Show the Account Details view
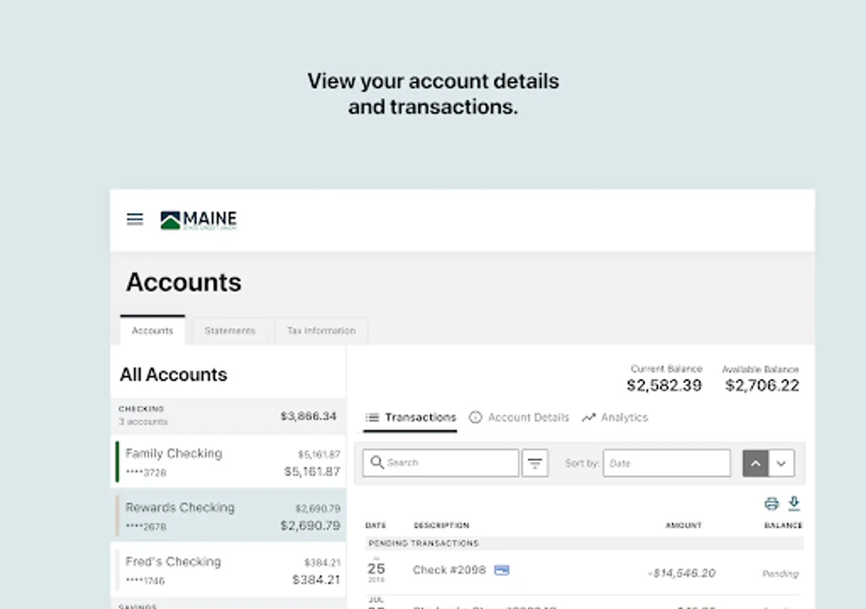The width and height of the screenshot is (866, 609). click(x=521, y=418)
